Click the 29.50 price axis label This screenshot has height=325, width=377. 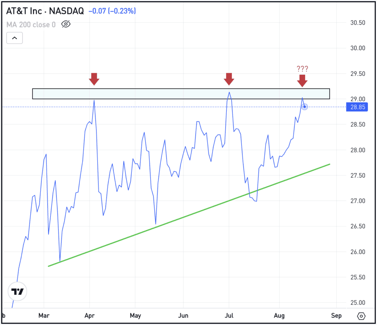[357, 74]
